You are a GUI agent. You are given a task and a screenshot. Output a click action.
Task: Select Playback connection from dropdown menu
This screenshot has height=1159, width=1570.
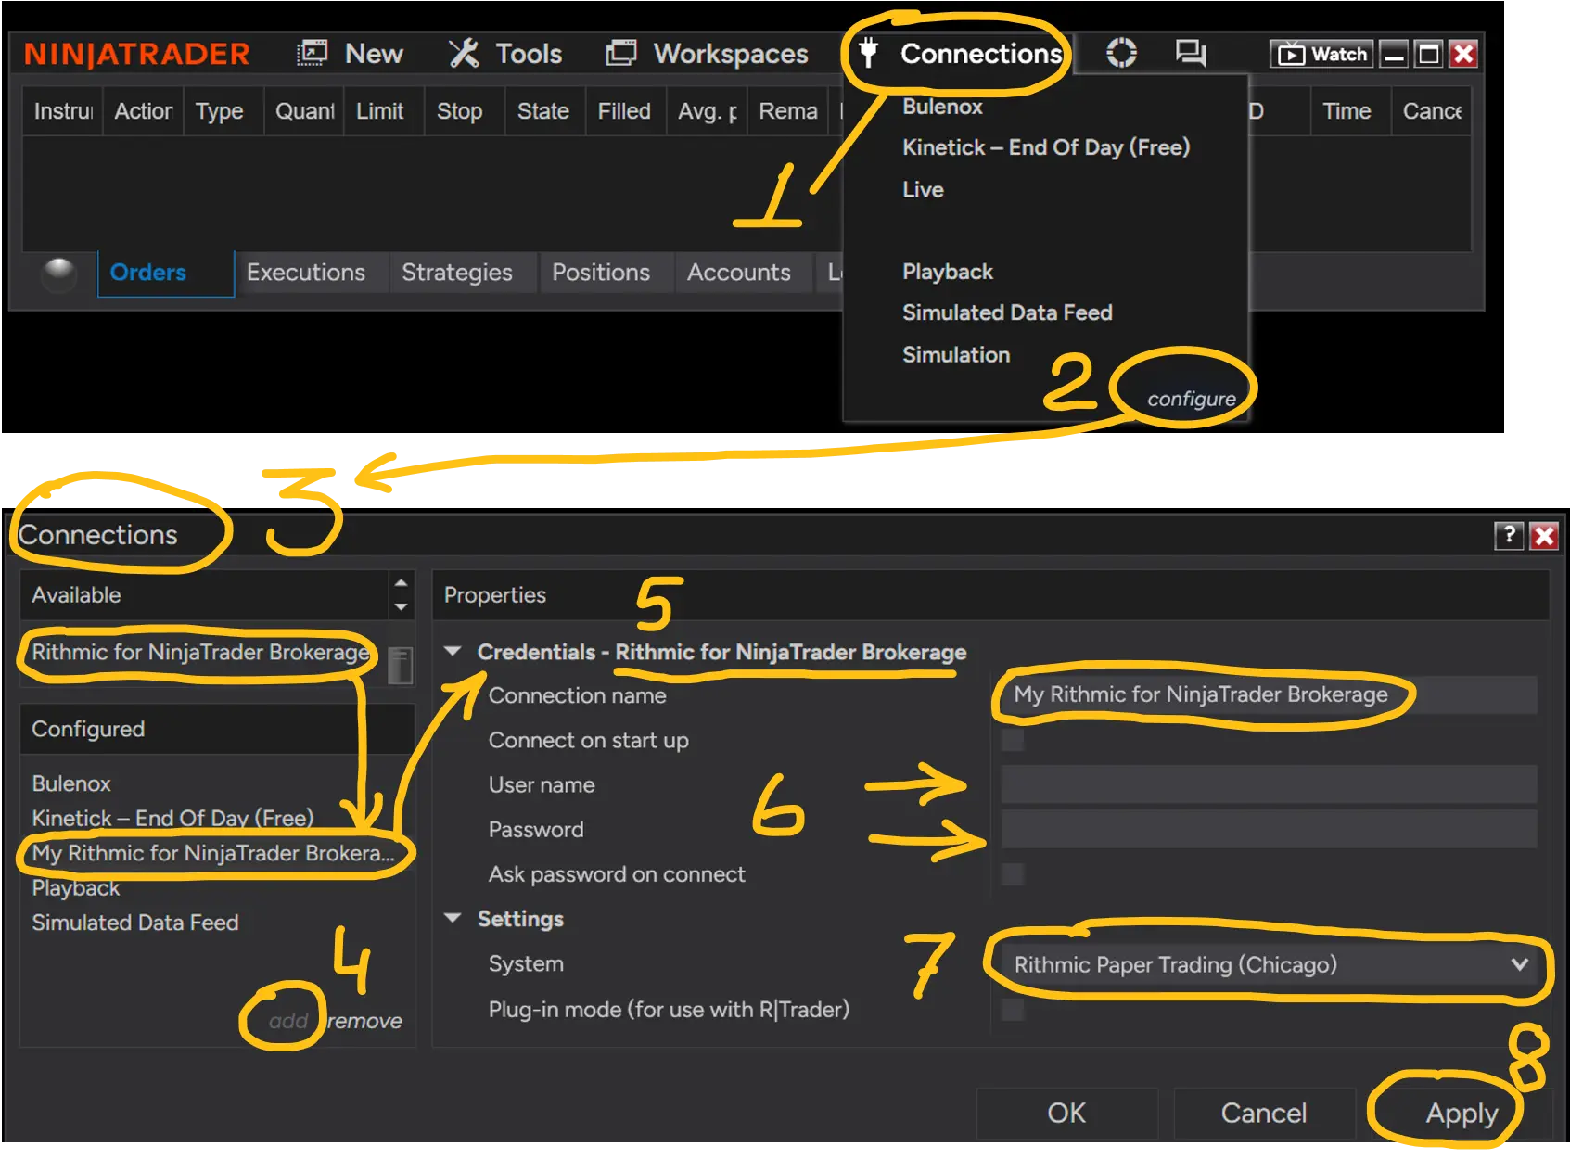[947, 272]
